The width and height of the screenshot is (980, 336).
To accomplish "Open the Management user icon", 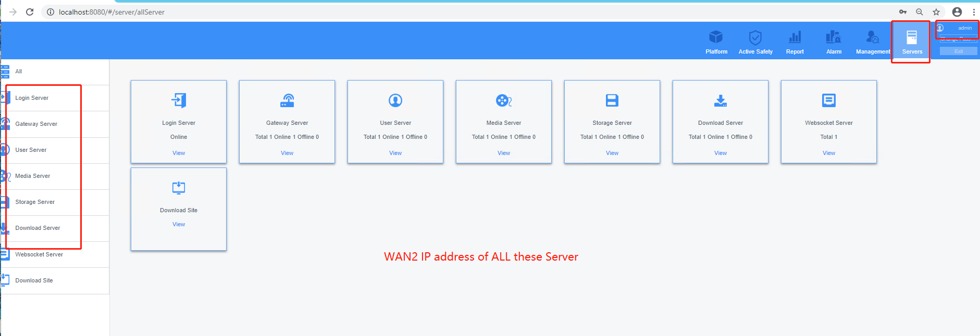I will pos(873,36).
